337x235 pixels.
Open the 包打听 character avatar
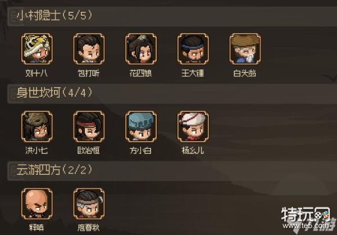tap(89, 49)
